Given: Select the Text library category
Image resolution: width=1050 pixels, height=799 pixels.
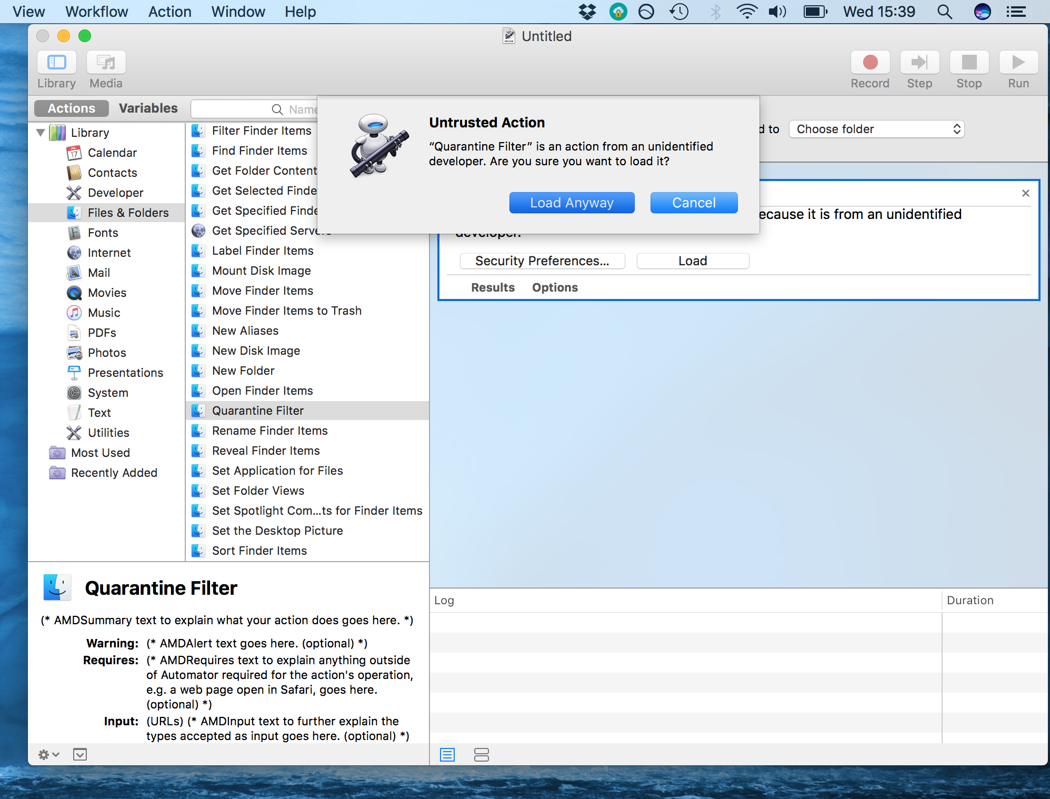Looking at the screenshot, I should pos(107,413).
